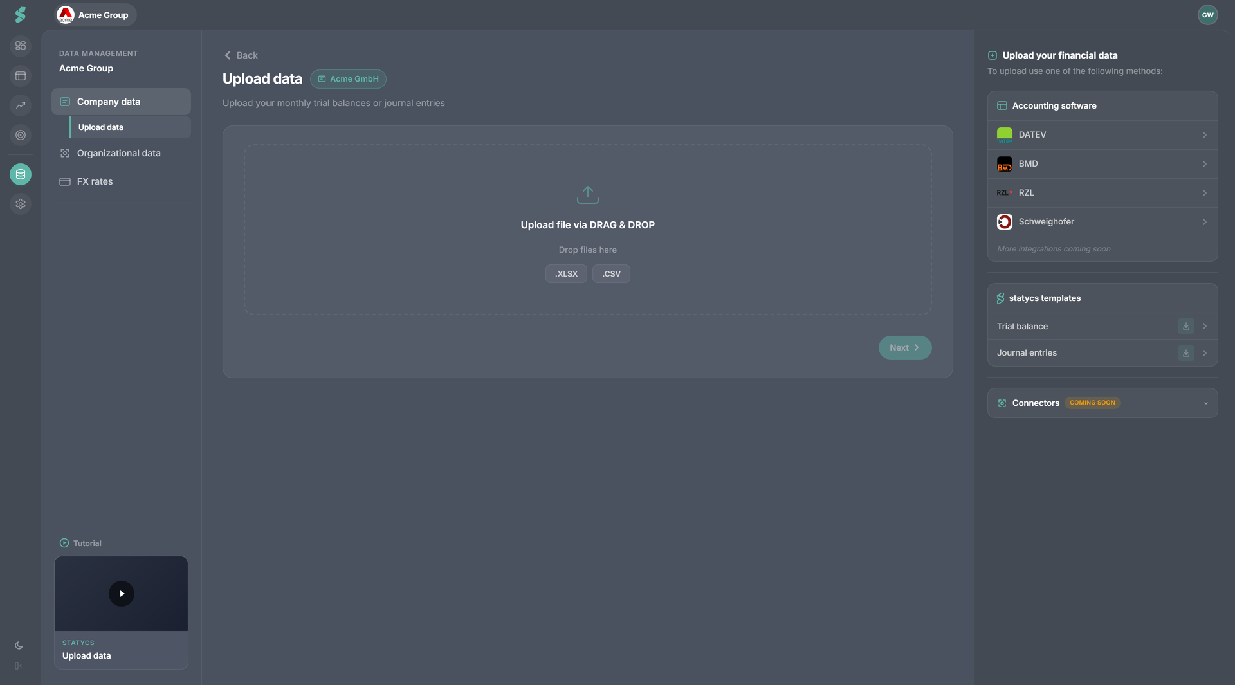Image resolution: width=1235 pixels, height=685 pixels.
Task: Download the Journal entries template
Action: (x=1185, y=353)
